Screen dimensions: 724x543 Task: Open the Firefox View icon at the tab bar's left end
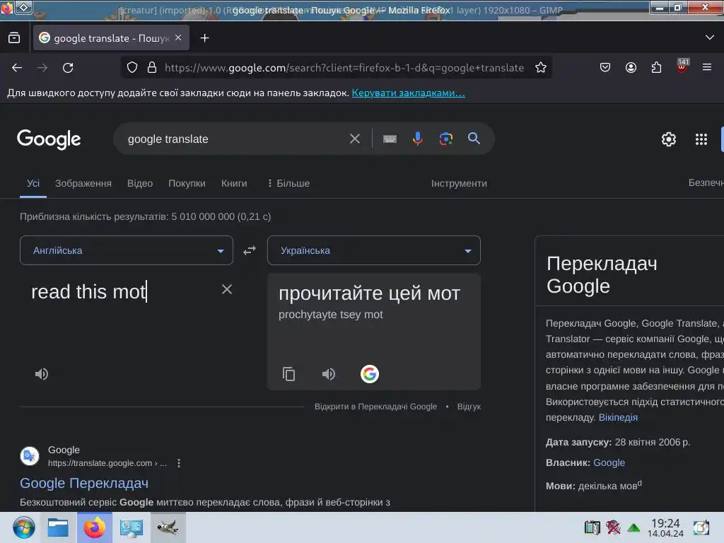coord(14,38)
